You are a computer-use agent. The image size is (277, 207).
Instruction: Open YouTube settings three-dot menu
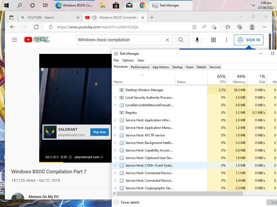click(x=226, y=40)
